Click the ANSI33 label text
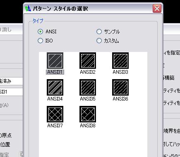This screenshot has width=180, height=157. click(120, 72)
